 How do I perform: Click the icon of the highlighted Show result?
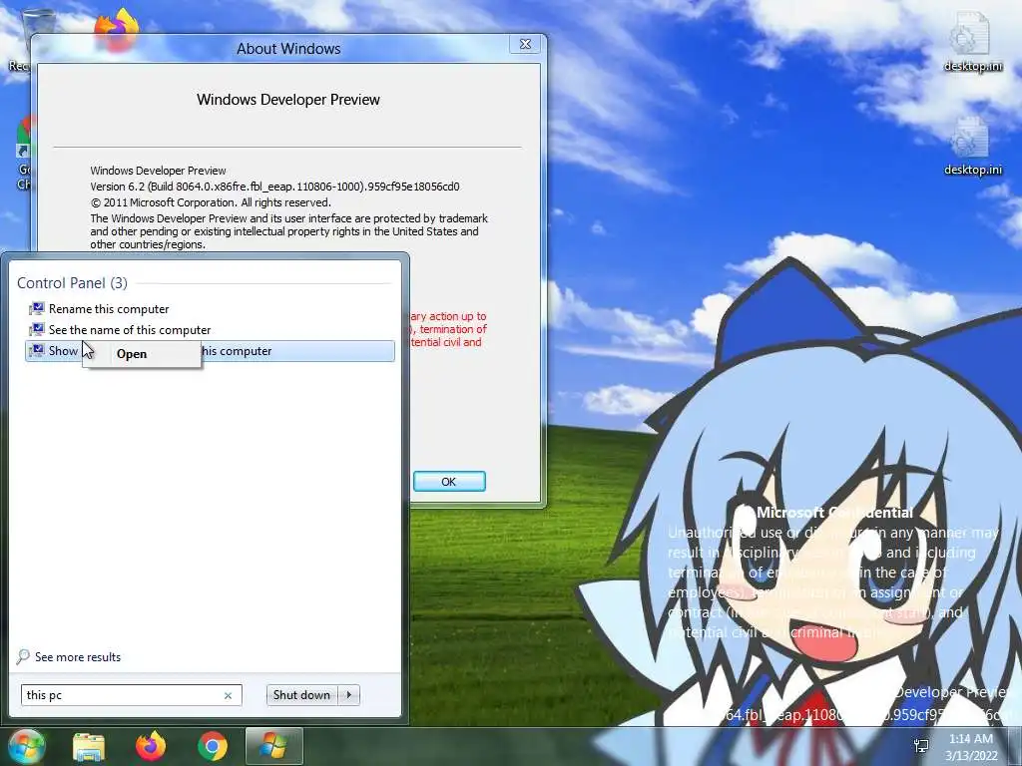coord(37,350)
